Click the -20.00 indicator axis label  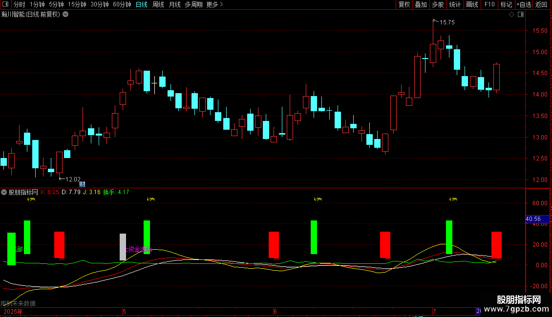point(539,286)
